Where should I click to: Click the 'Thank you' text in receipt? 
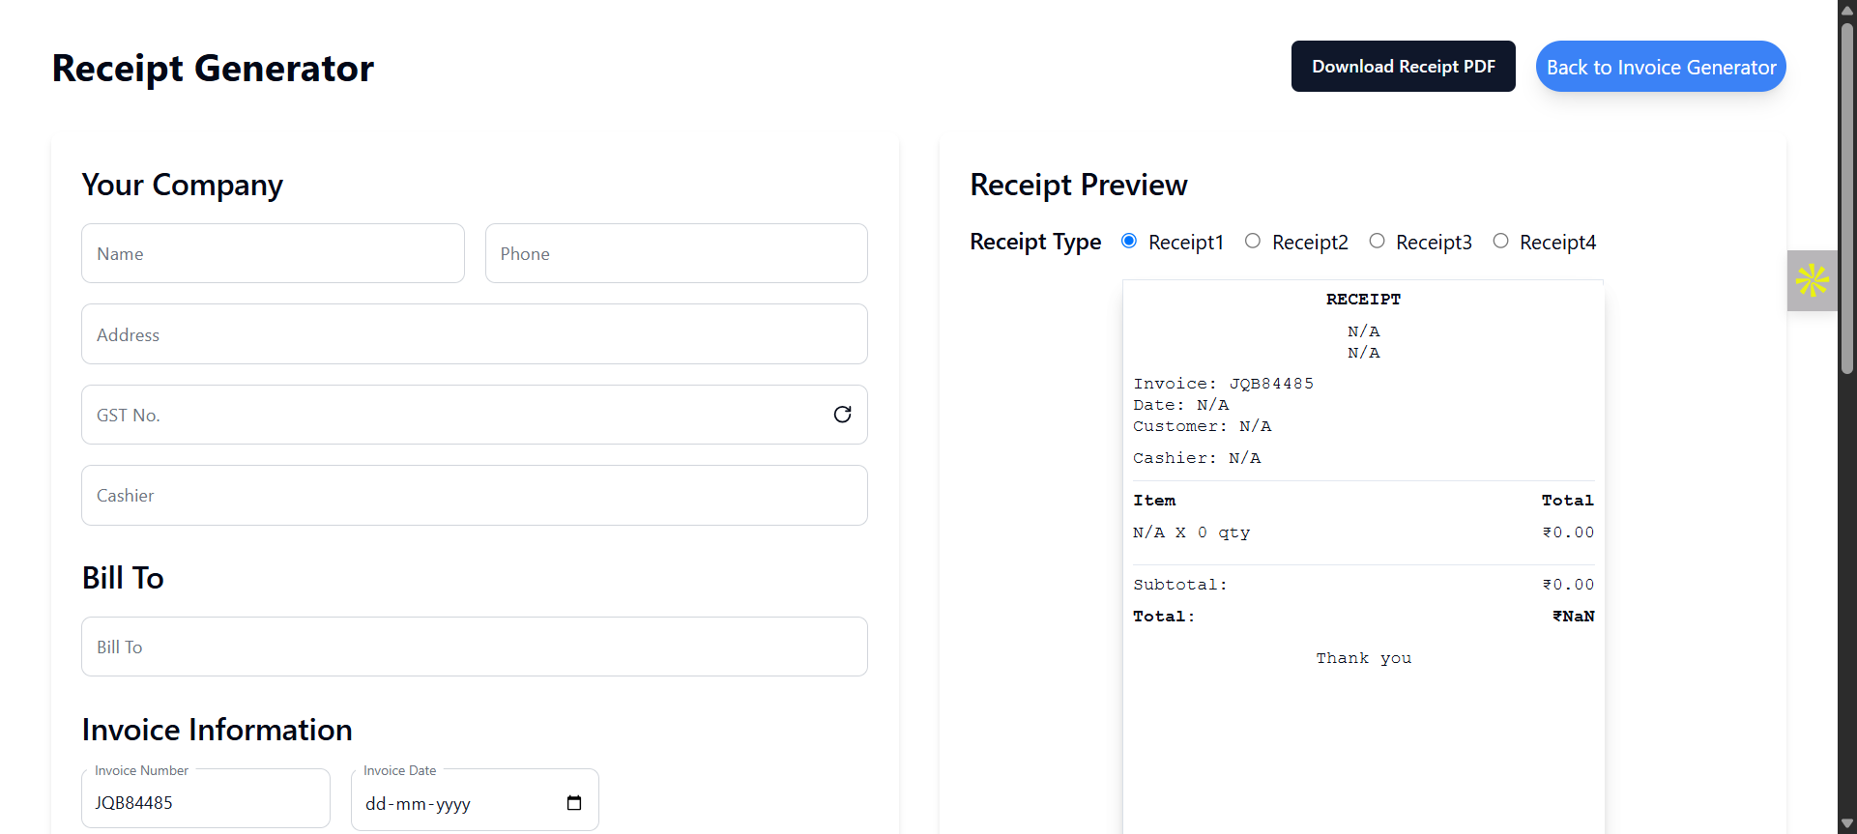[1363, 658]
